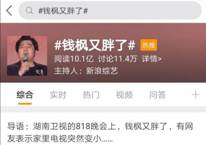The height and width of the screenshot is (145, 206).
Task: Click the orange underline below 综合
Action: click(x=25, y=104)
